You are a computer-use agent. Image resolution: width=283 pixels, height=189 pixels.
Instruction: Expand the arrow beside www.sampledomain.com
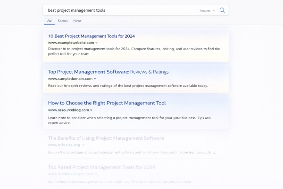pyautogui.click(x=95, y=79)
